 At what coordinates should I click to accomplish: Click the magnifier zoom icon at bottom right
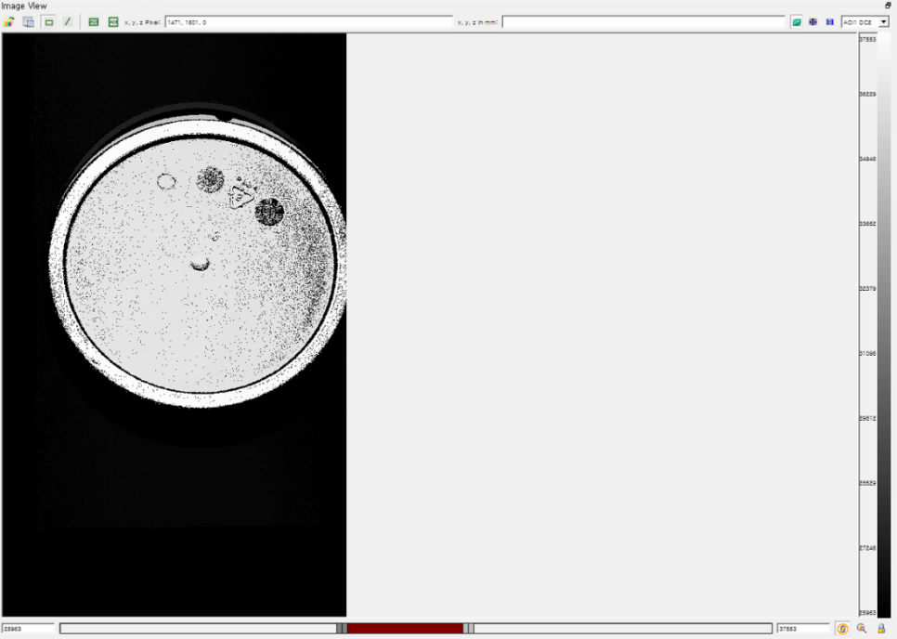click(x=862, y=629)
